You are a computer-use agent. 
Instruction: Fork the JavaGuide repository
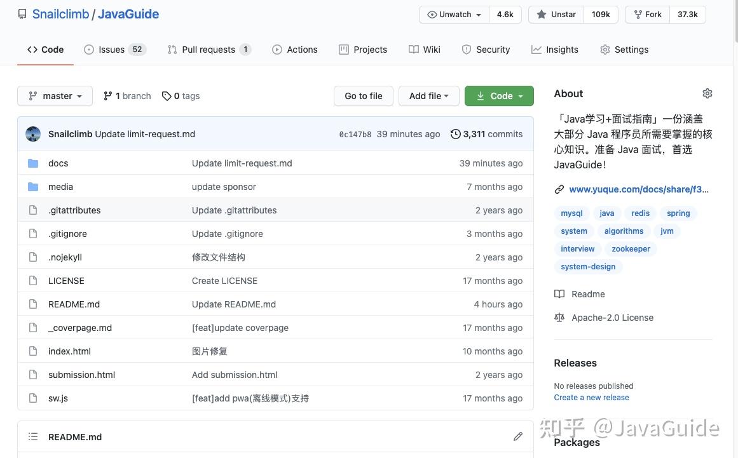click(647, 15)
